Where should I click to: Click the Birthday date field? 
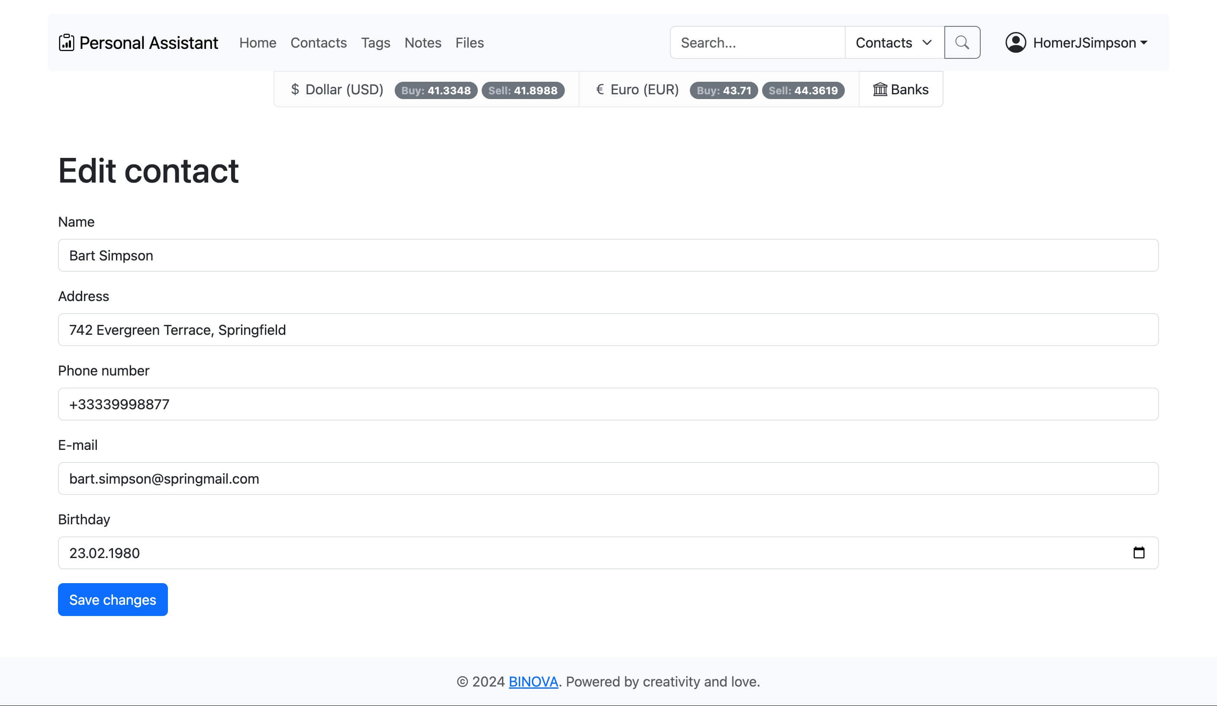click(x=608, y=552)
